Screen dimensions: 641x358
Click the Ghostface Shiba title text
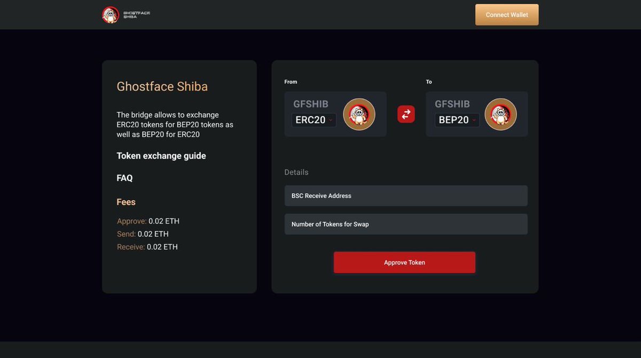click(x=162, y=86)
